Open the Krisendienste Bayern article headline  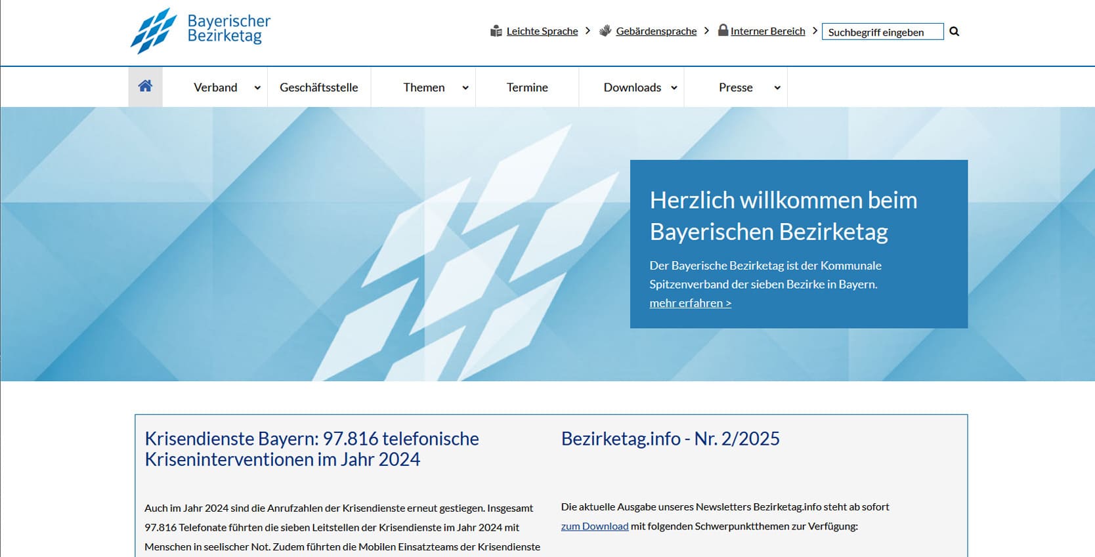tap(312, 449)
